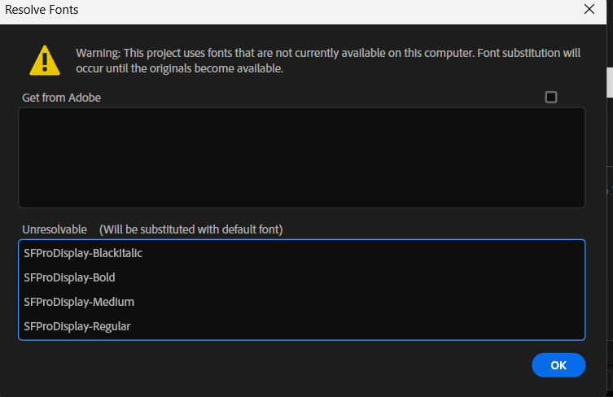613x397 pixels.
Task: Click the blank dialog area left of OK
Action: [285, 365]
